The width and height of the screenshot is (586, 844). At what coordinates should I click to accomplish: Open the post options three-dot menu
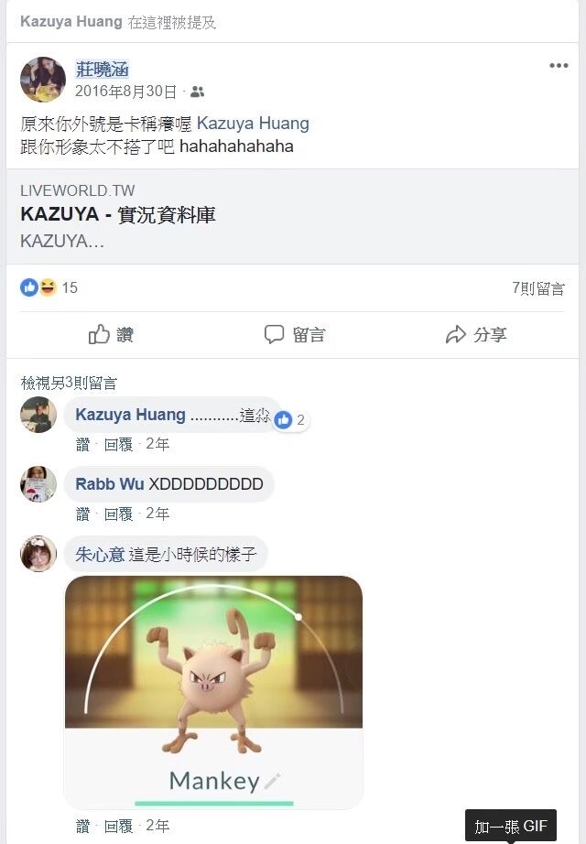point(559,66)
